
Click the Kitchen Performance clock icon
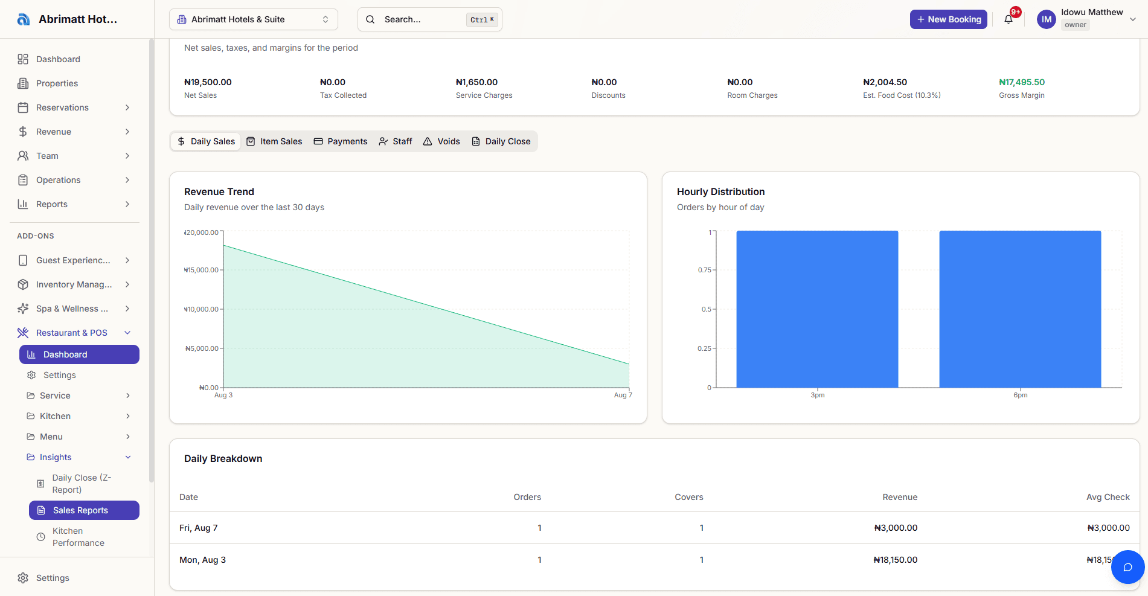coord(40,537)
